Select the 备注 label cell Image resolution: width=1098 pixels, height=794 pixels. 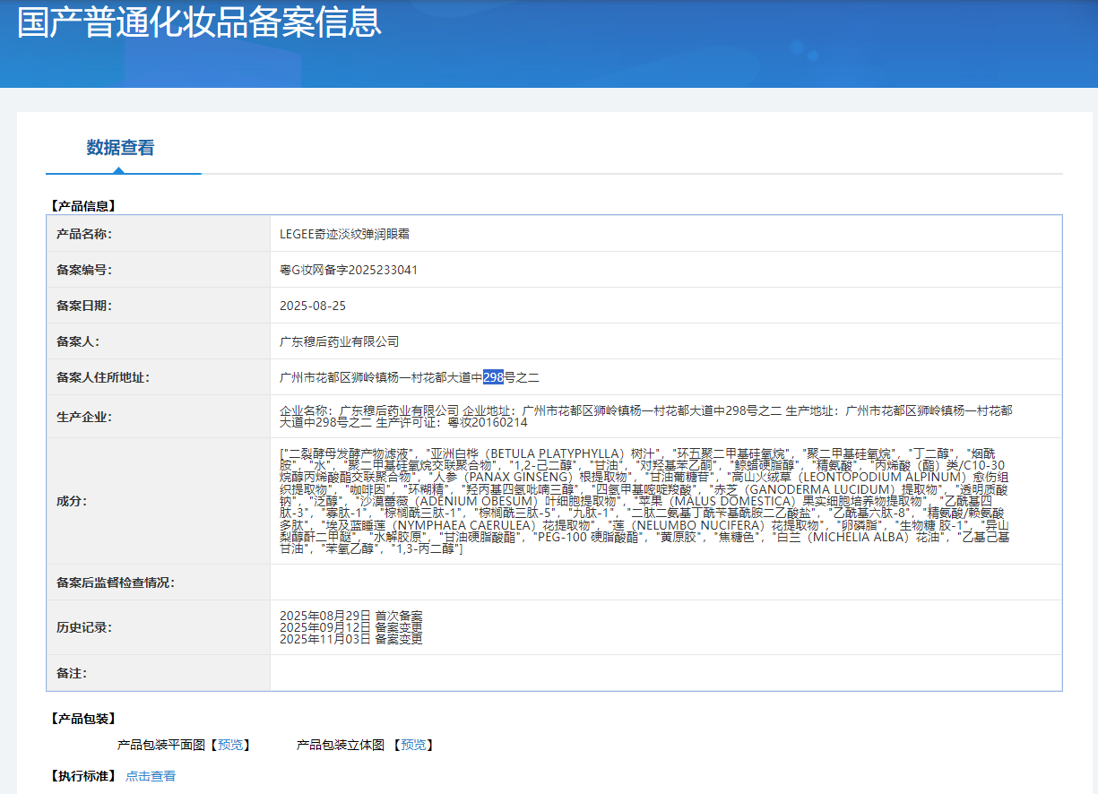click(x=159, y=673)
